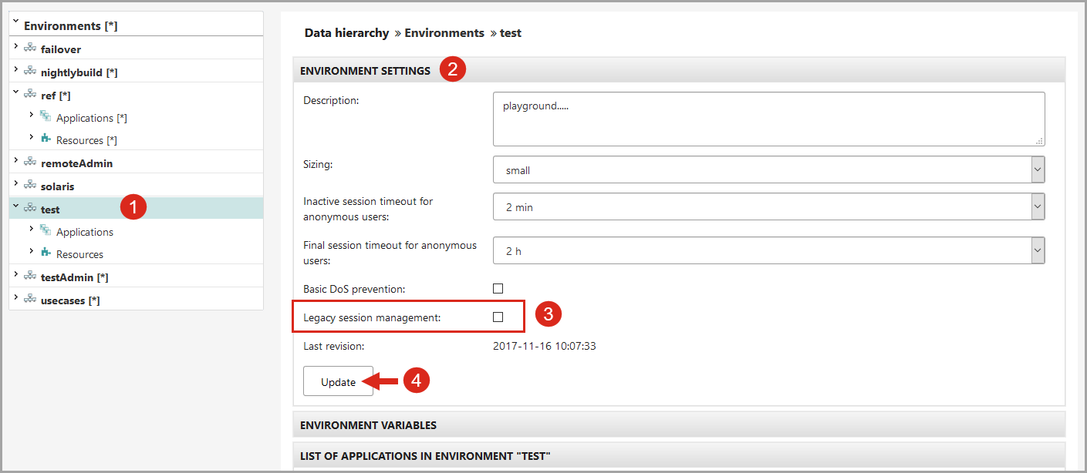The width and height of the screenshot is (1087, 473).
Task: Select testAdmin [*] in the tree
Action: [75, 277]
